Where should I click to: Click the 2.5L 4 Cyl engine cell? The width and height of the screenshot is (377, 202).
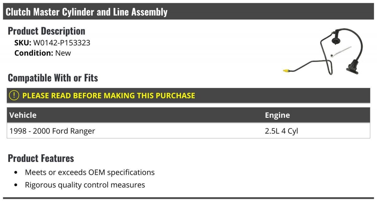point(281,131)
